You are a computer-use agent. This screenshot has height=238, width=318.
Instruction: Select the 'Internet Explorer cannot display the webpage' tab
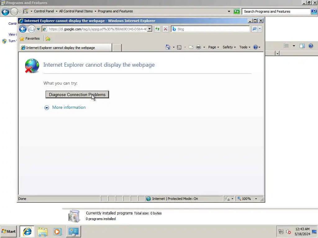[x=66, y=48]
